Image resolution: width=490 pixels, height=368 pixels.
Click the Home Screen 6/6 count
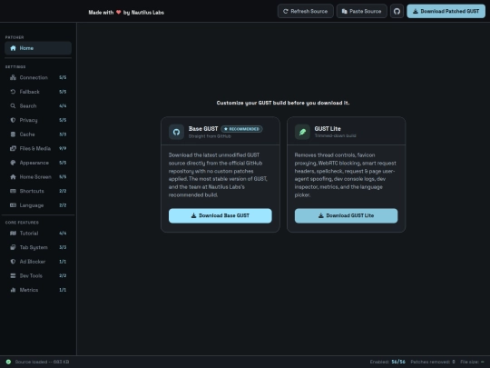tap(63, 177)
